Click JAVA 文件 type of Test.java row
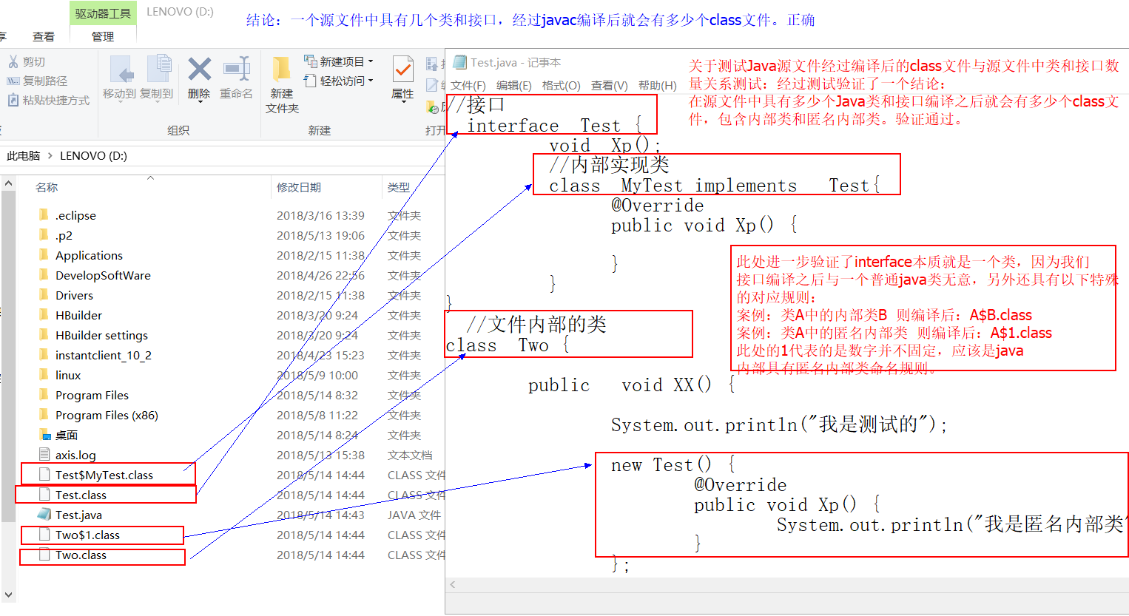 click(x=414, y=515)
